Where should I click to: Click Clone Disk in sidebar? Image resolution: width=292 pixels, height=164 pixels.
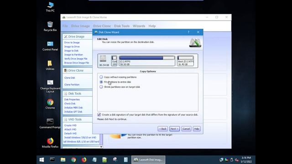click(x=70, y=78)
